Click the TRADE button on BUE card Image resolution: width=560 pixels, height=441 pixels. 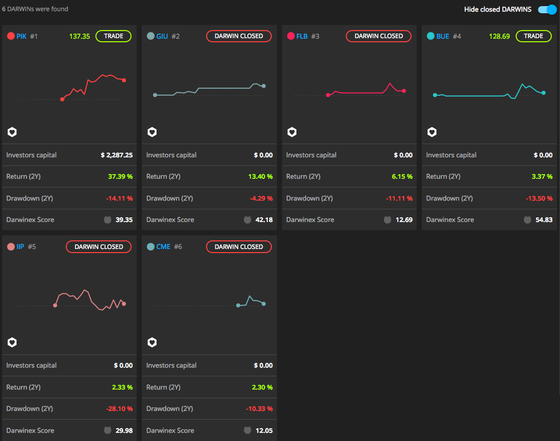[x=533, y=36]
